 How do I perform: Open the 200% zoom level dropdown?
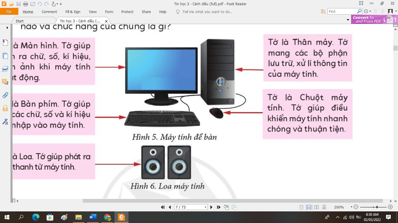[x=351, y=207]
